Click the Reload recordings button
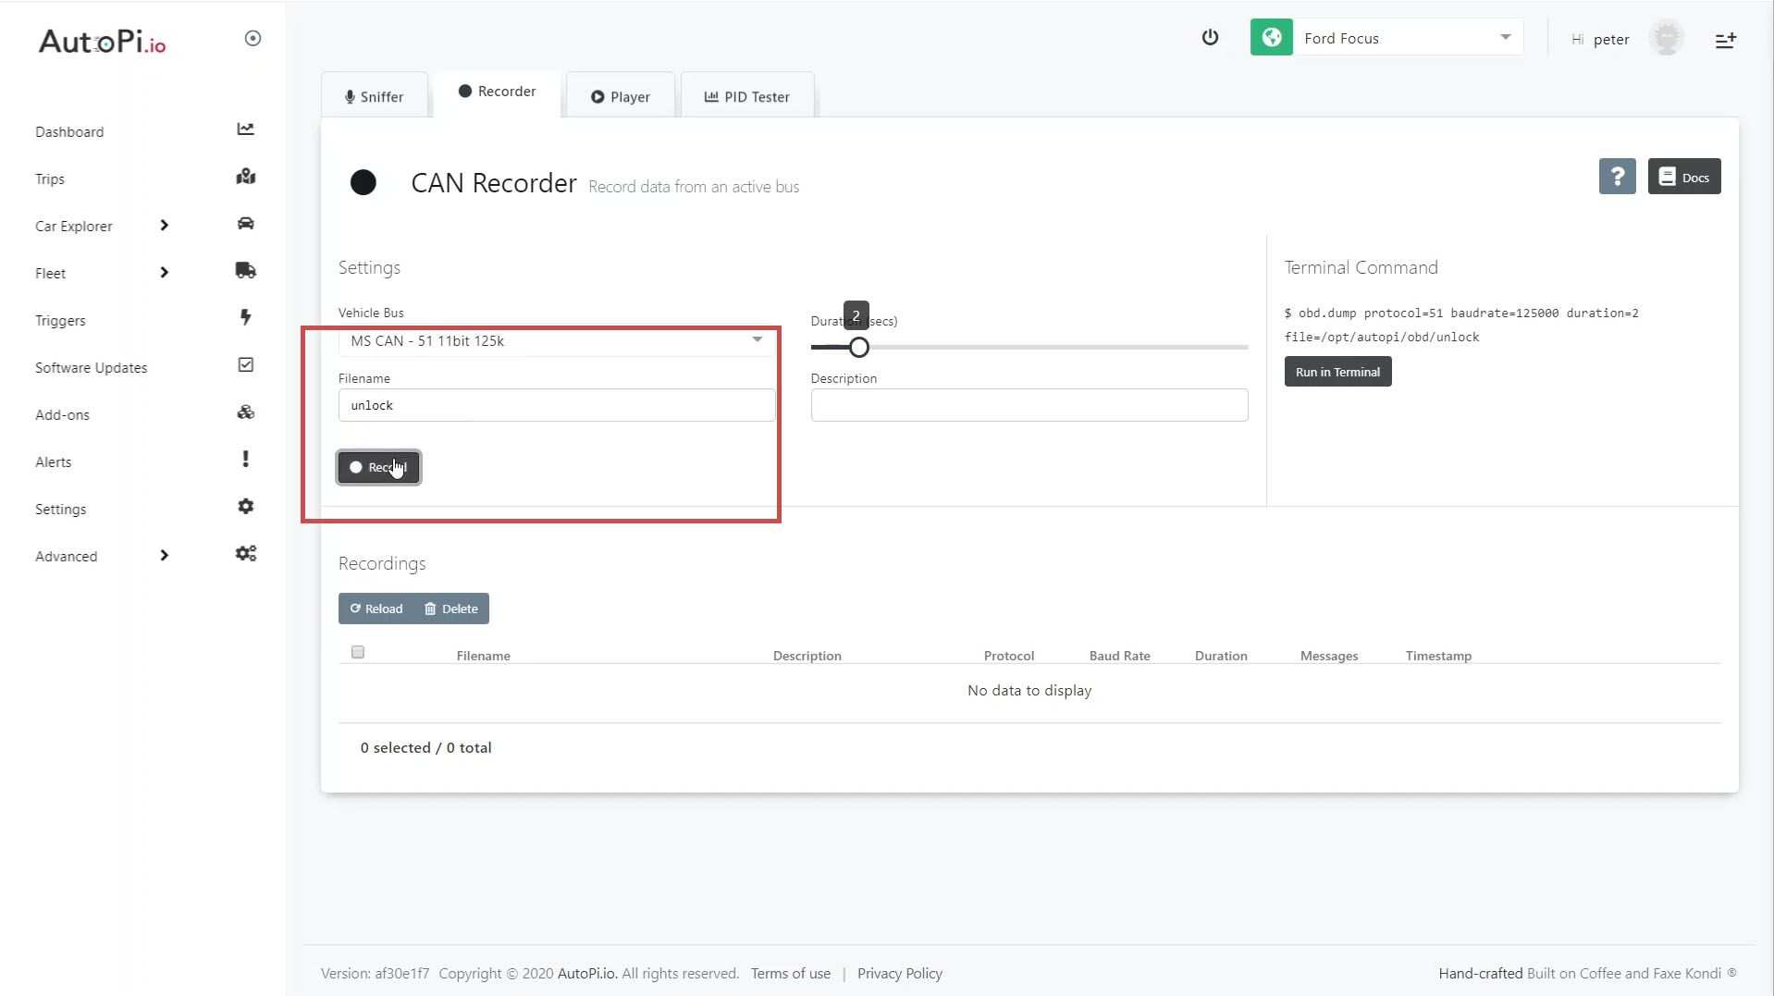 tap(376, 609)
